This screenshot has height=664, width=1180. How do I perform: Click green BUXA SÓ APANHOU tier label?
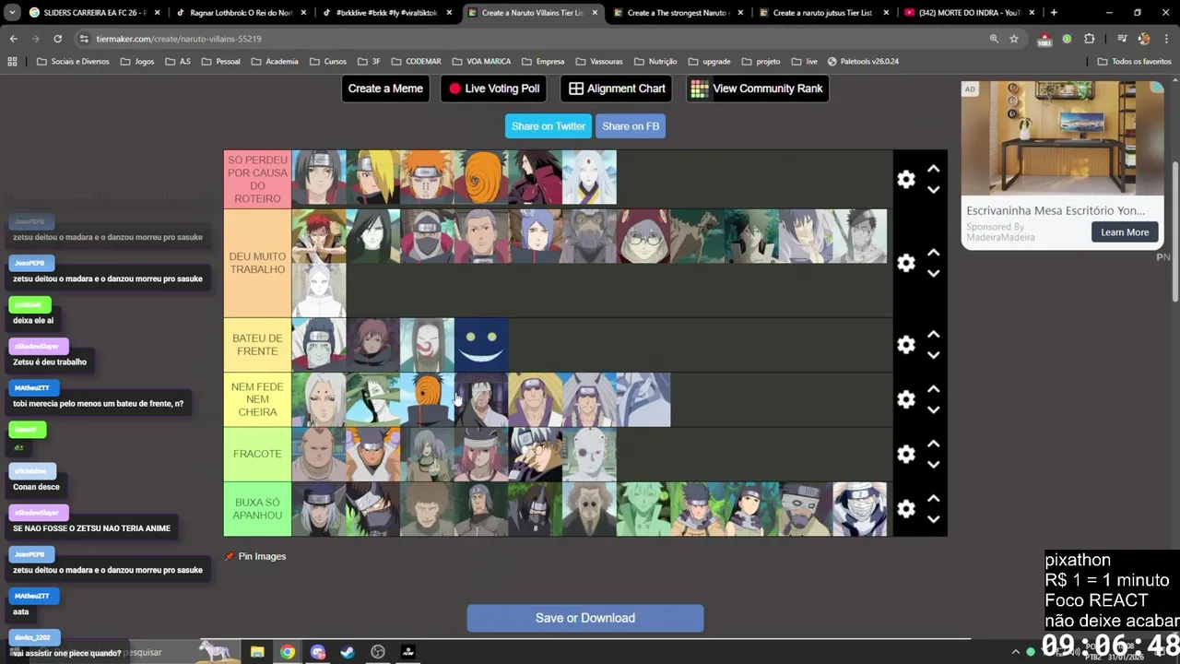click(x=257, y=508)
